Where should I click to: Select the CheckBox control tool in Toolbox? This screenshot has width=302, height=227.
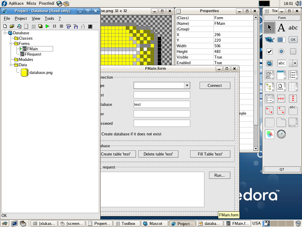coord(269,51)
